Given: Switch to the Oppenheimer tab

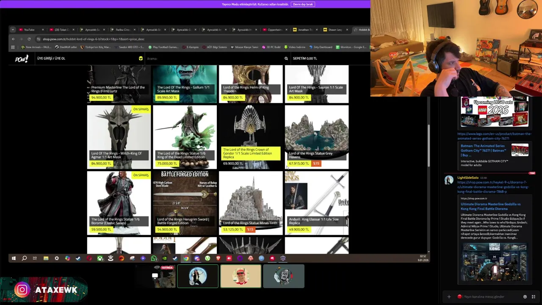Looking at the screenshot, I should point(274,30).
